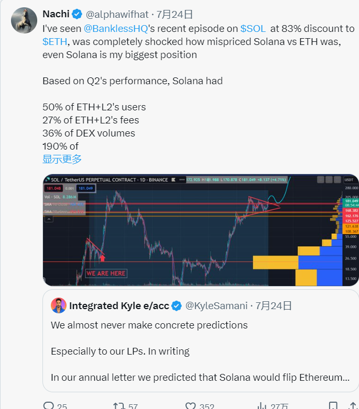Open the @BanklessHQ mention link
Image resolution: width=359 pixels, height=409 pixels.
116,28
